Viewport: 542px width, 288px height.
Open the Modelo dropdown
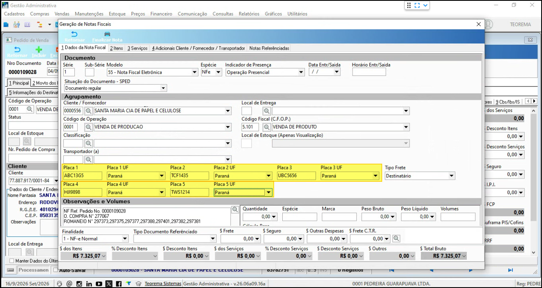(x=195, y=72)
